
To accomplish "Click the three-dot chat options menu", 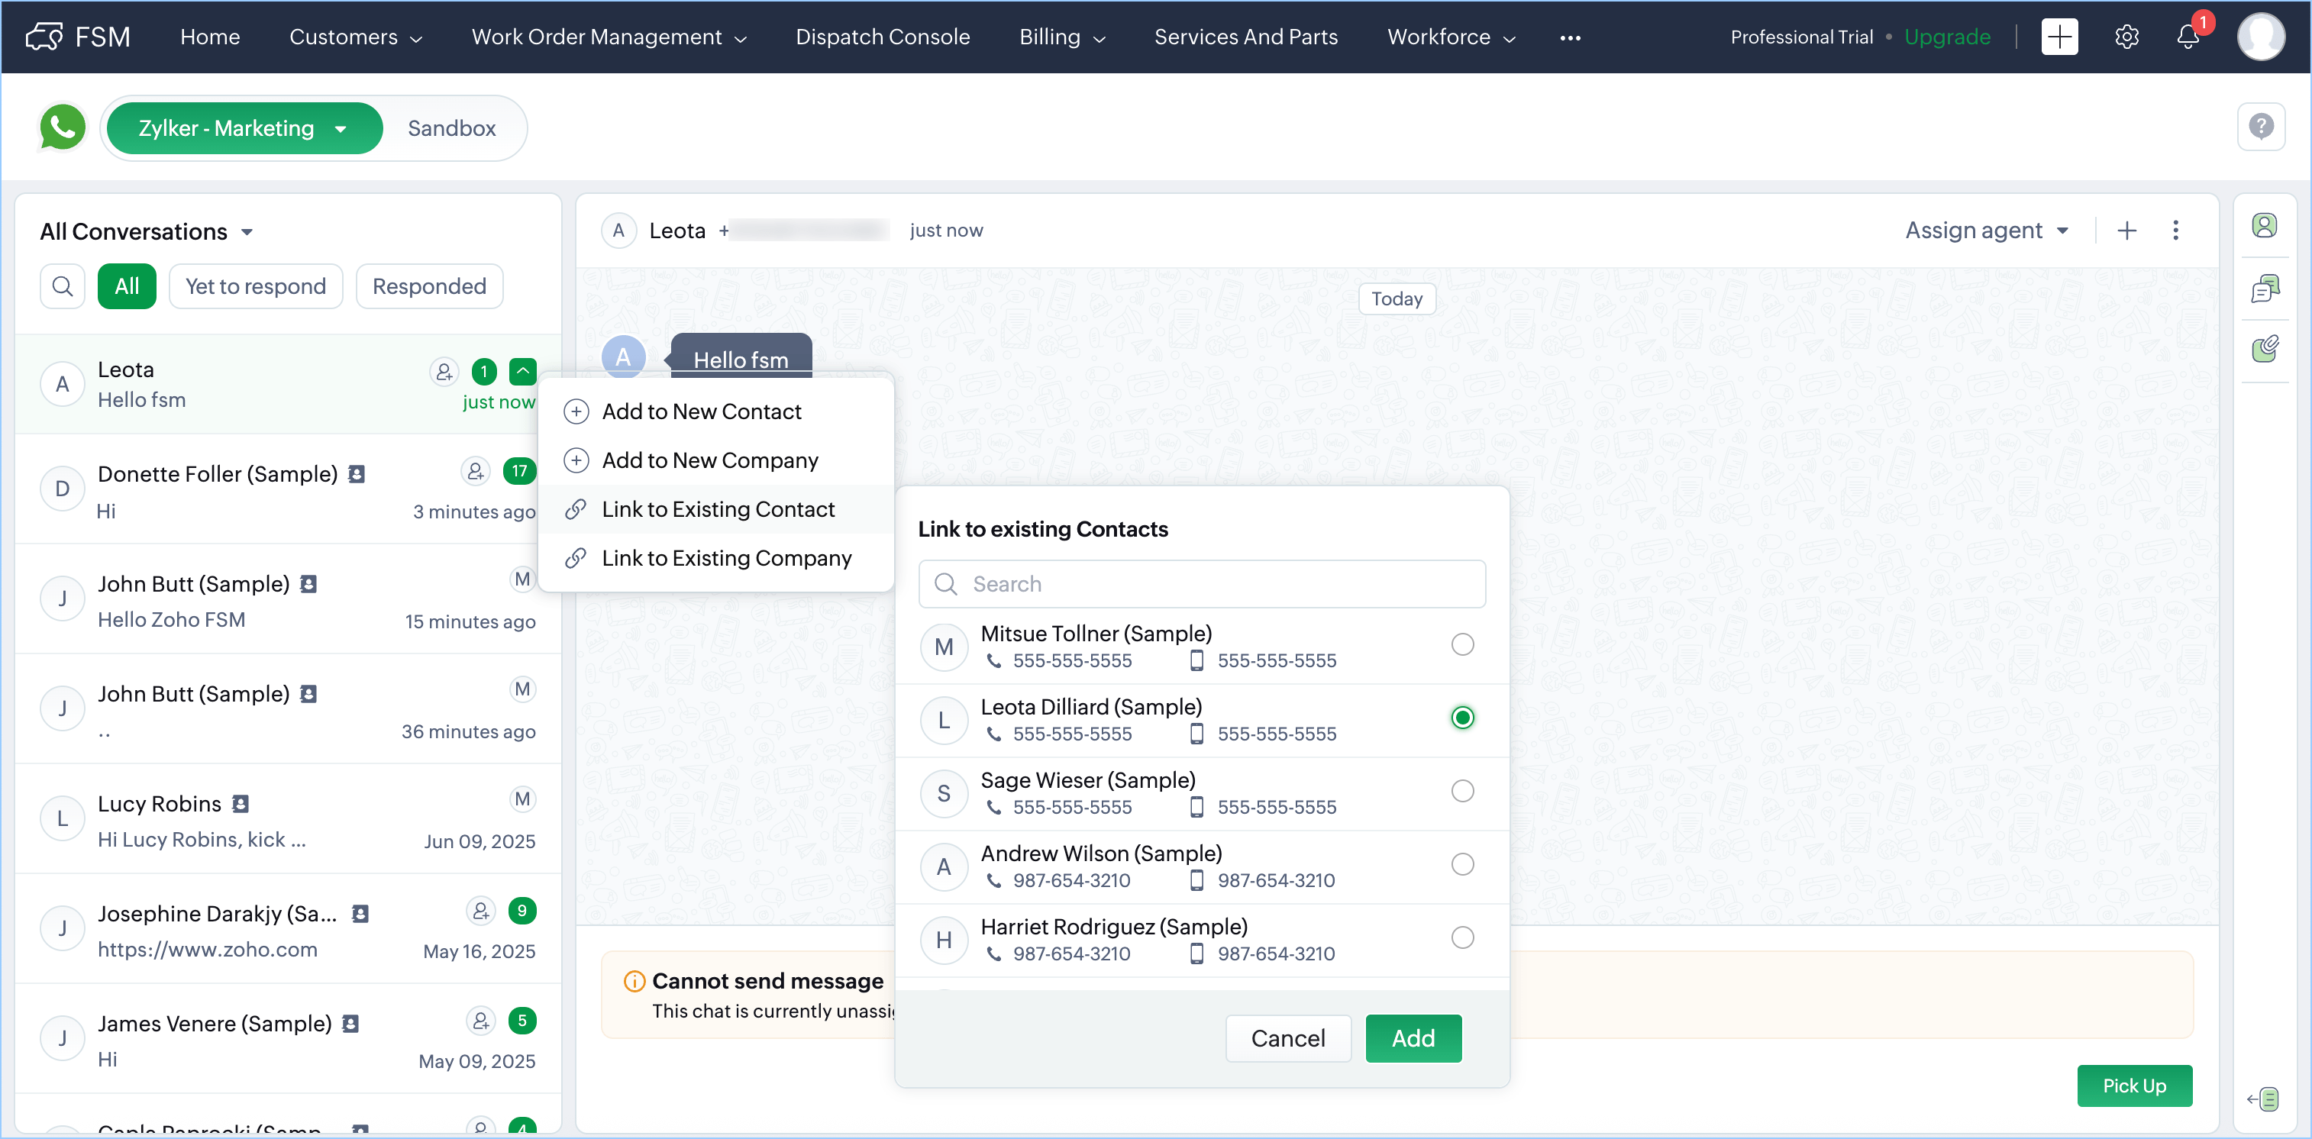I will click(2175, 231).
